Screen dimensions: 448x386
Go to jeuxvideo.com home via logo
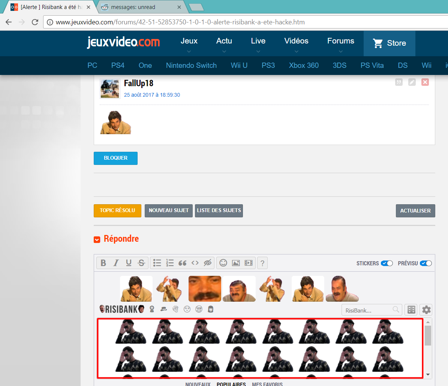[123, 42]
